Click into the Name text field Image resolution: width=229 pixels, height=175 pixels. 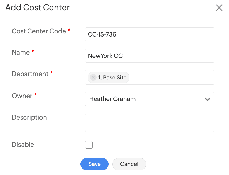click(x=150, y=56)
